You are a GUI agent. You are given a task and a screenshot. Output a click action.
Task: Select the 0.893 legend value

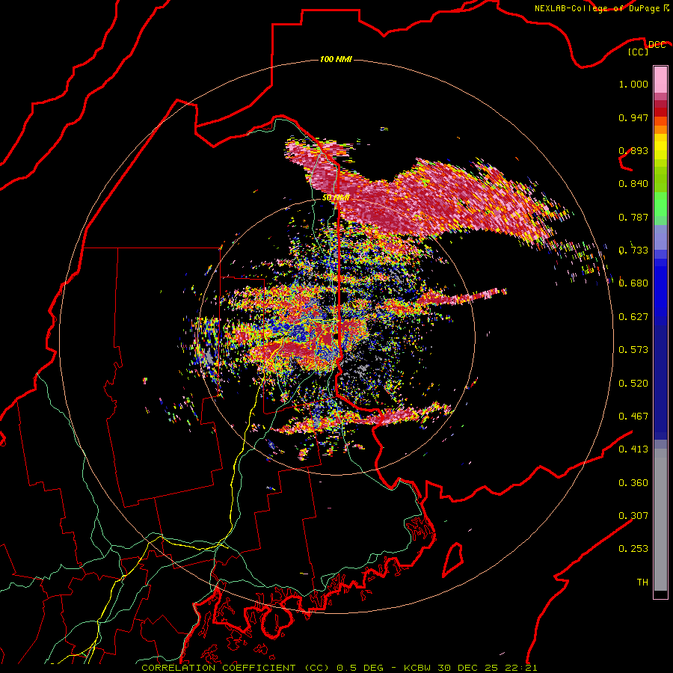click(x=633, y=150)
